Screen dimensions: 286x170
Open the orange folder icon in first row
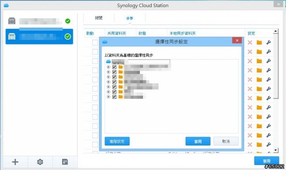pos(259,43)
